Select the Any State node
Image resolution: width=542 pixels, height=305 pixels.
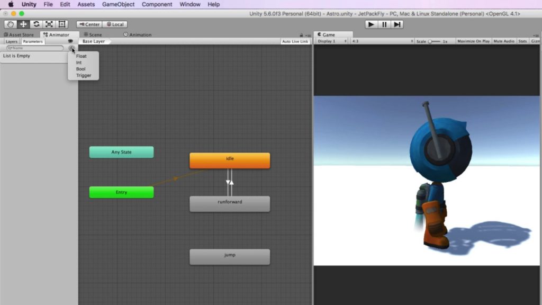click(121, 152)
